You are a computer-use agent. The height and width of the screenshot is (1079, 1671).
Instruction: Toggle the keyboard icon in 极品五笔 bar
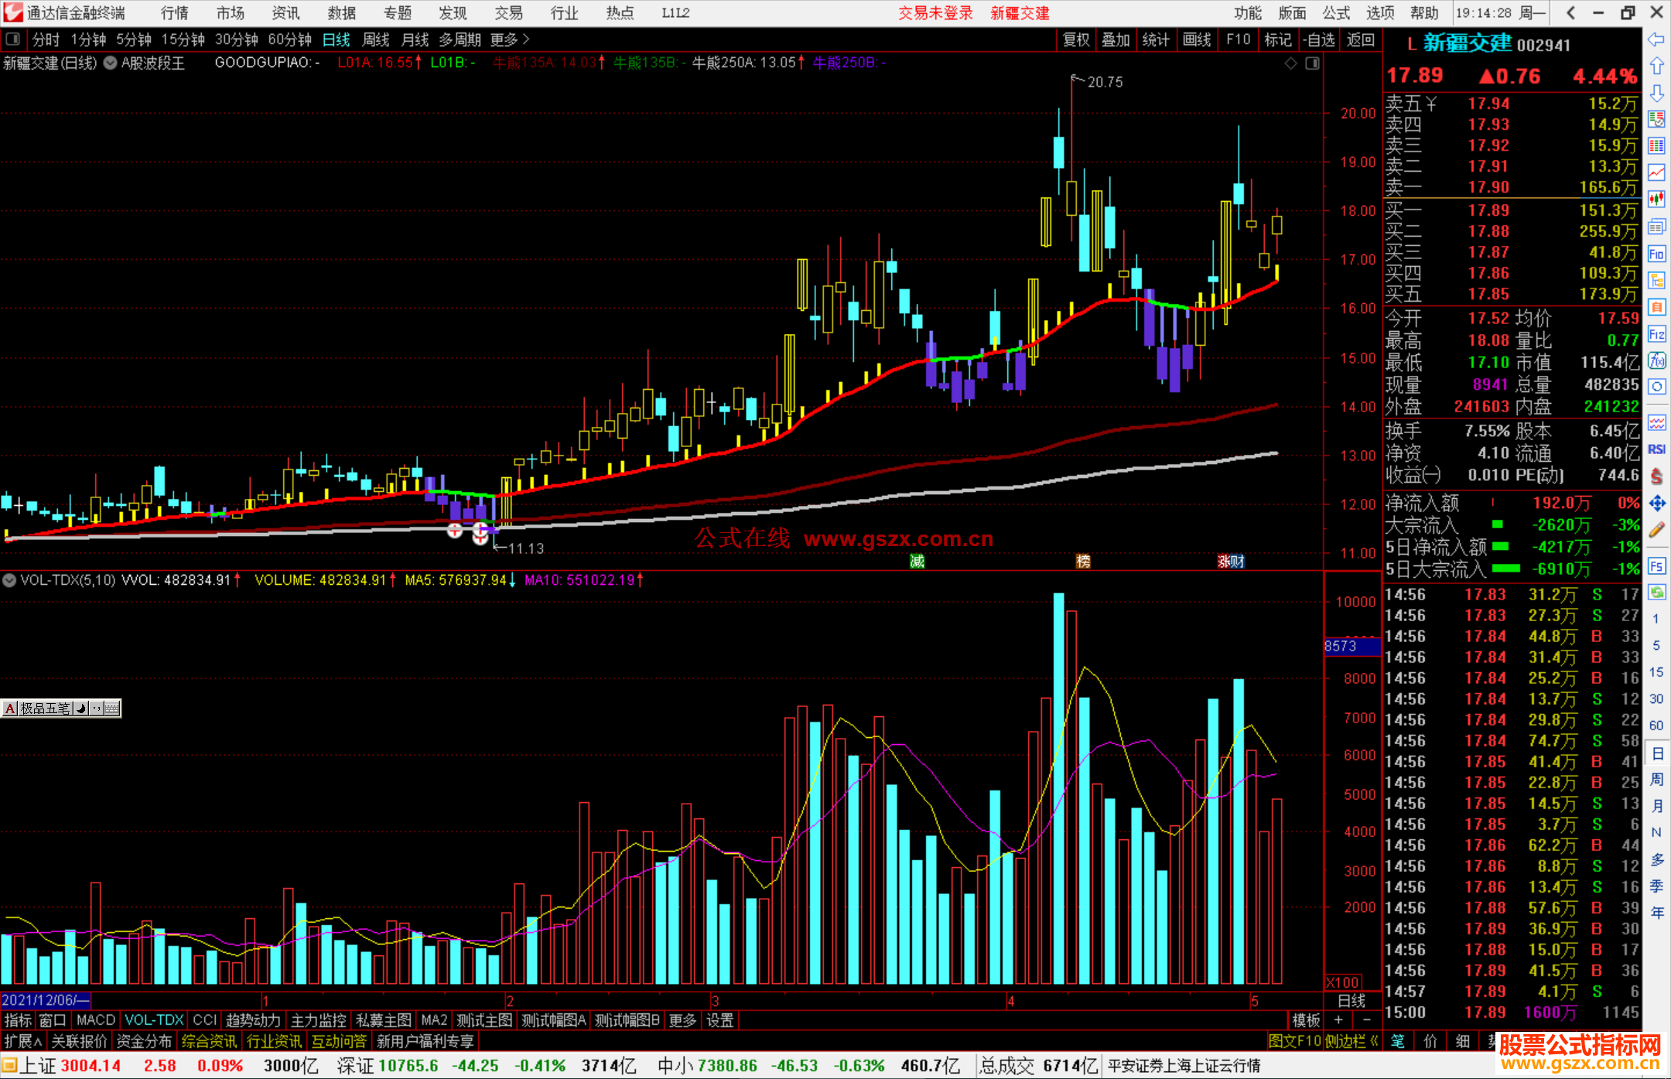click(x=112, y=709)
